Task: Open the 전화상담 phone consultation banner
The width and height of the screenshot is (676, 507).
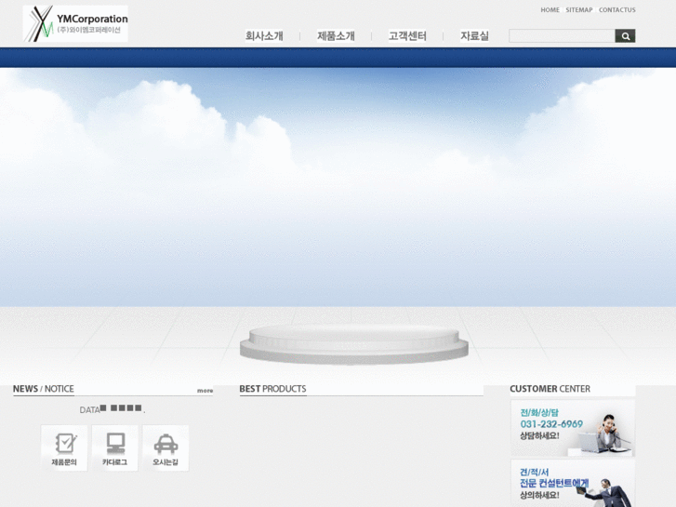Action: coord(573,428)
